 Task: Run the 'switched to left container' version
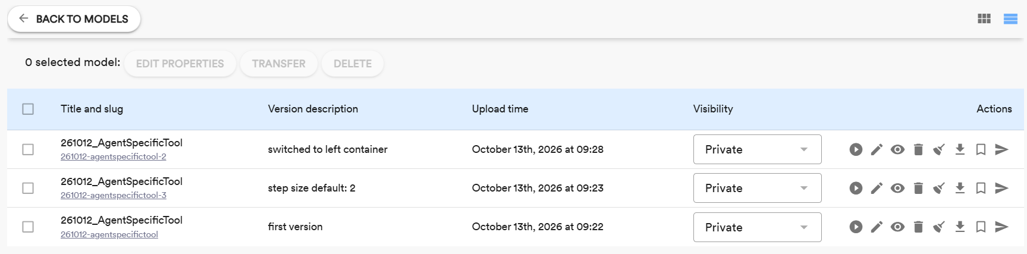pyautogui.click(x=856, y=149)
